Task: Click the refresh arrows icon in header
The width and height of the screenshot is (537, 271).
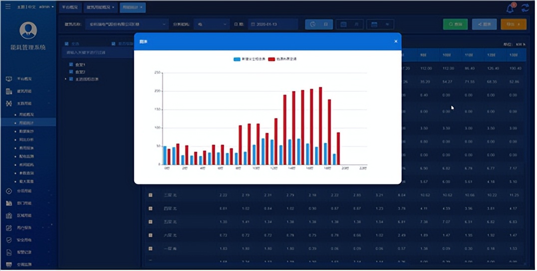Action: [525, 8]
